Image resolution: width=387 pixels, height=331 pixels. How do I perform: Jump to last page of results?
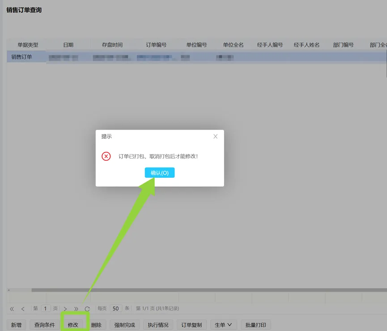coord(76,309)
